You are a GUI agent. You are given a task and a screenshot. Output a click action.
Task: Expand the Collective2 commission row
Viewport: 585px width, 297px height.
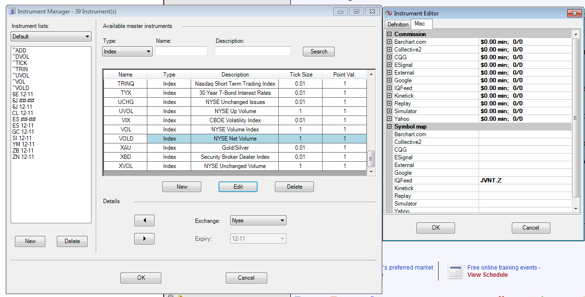[x=390, y=50]
